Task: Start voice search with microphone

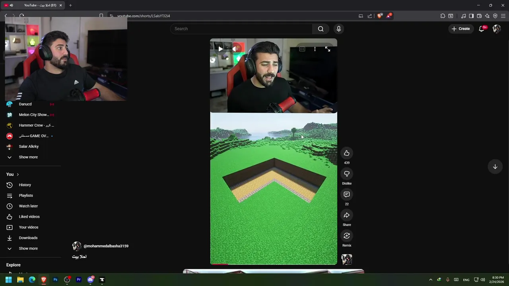Action: 339,29
